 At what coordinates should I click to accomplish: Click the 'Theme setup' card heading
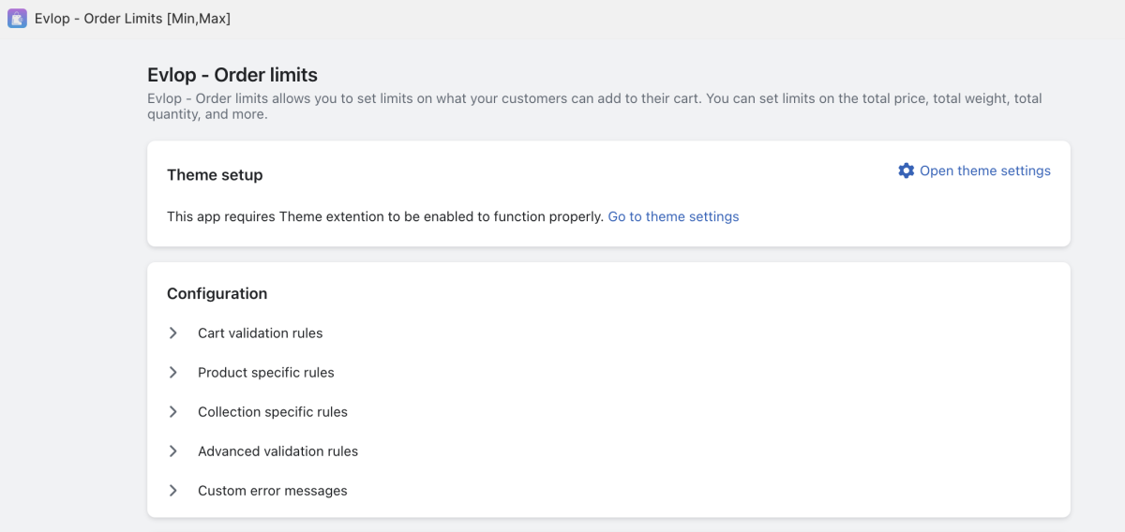pos(215,175)
